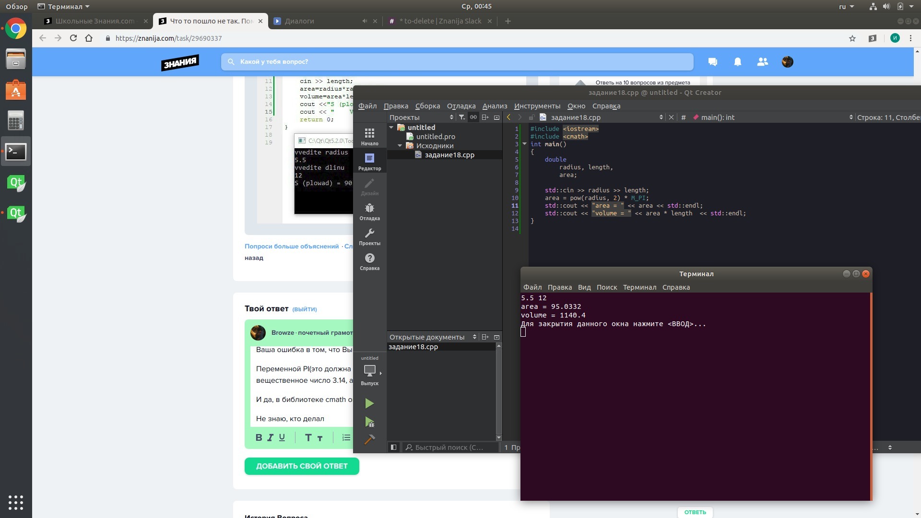Switch to Редактор mode in Qt Creator
Image resolution: width=921 pixels, height=518 pixels.
tap(369, 162)
